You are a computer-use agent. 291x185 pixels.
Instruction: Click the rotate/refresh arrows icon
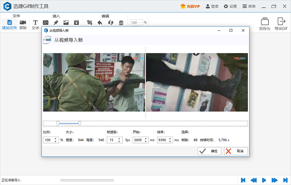coord(111,22)
